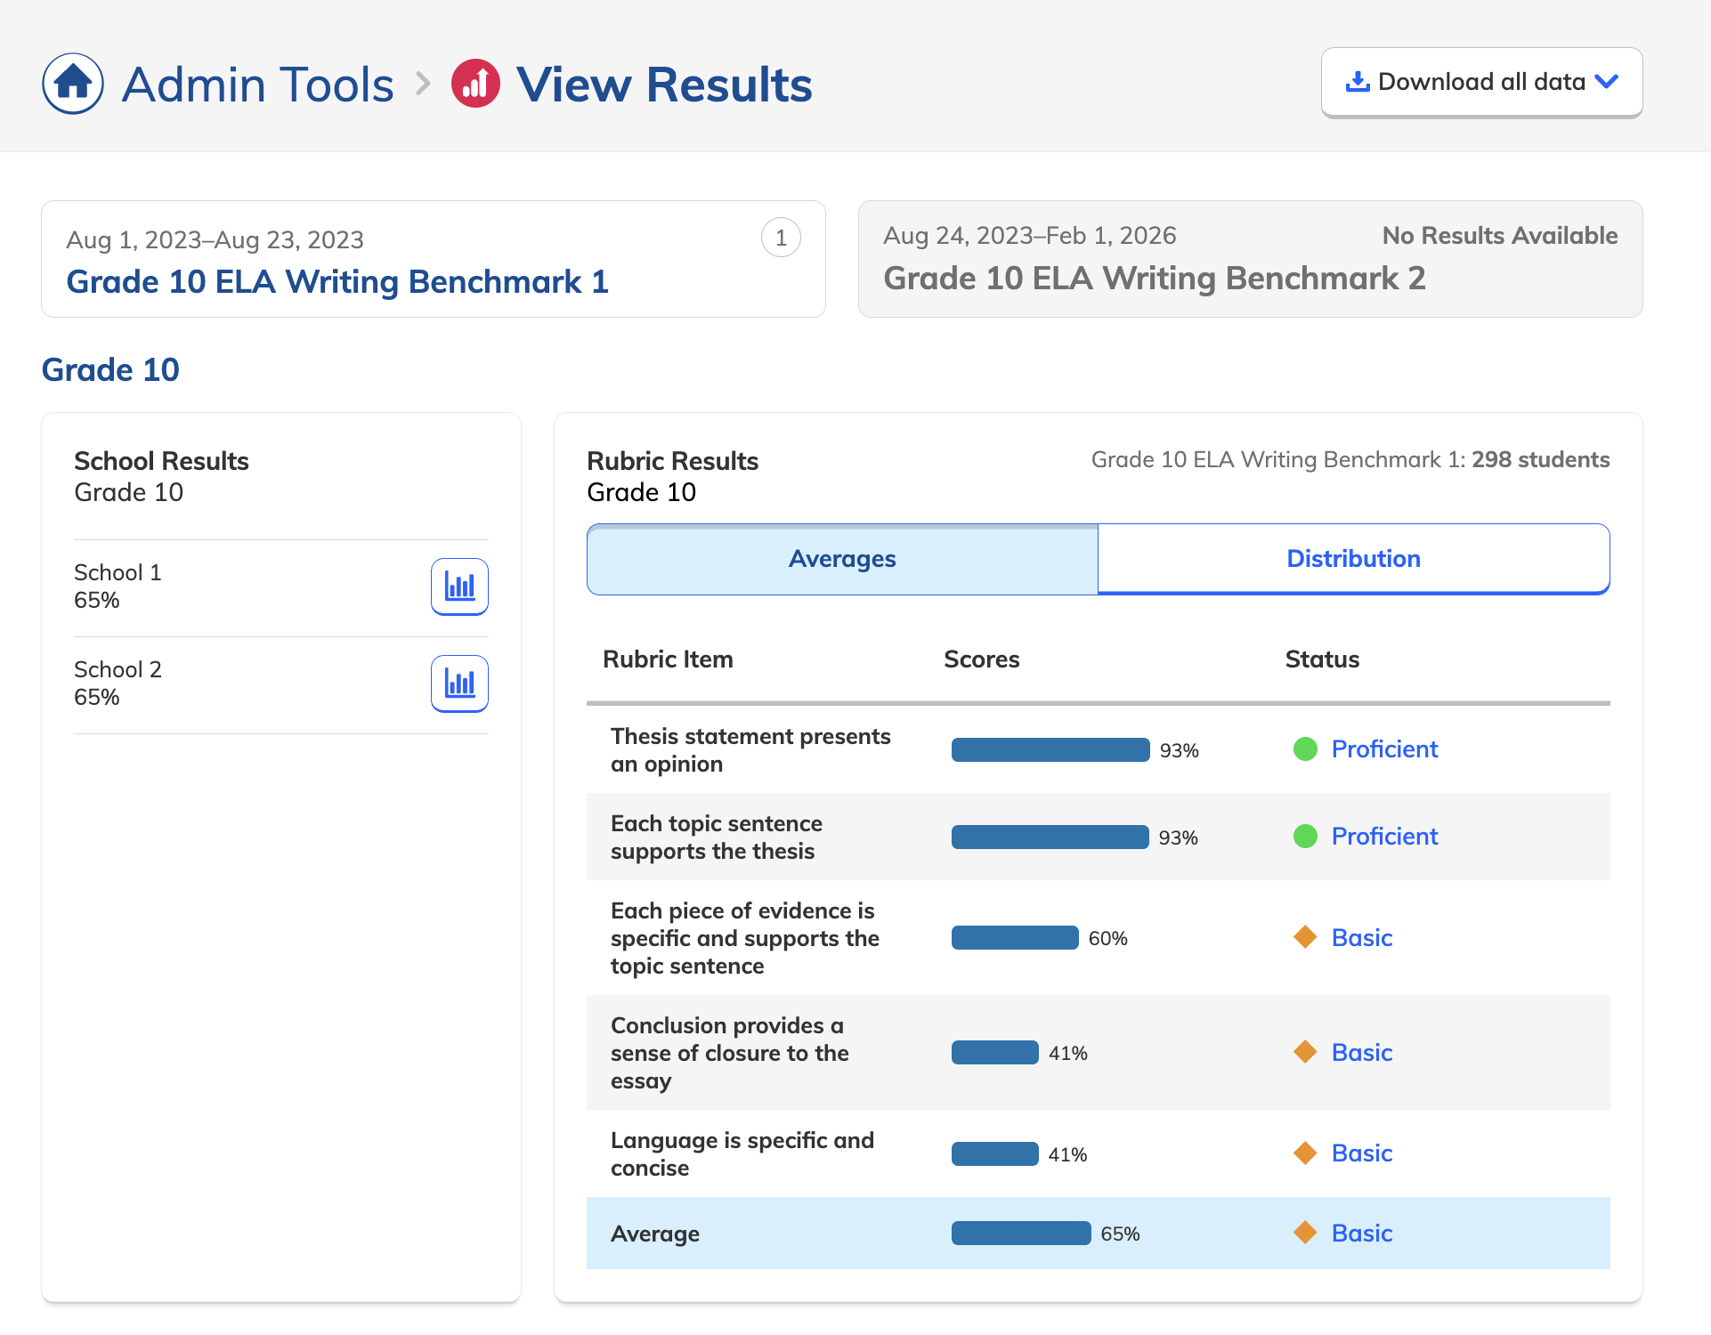Click the 93% score bar for thesis statement
The height and width of the screenshot is (1335, 1711).
click(x=1050, y=749)
